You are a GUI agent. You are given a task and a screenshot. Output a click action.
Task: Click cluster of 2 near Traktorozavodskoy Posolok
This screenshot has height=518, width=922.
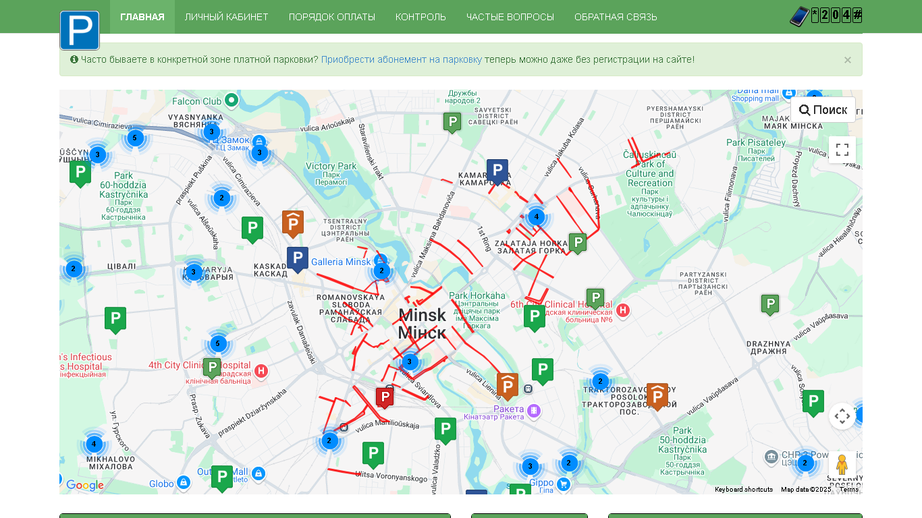point(600,382)
